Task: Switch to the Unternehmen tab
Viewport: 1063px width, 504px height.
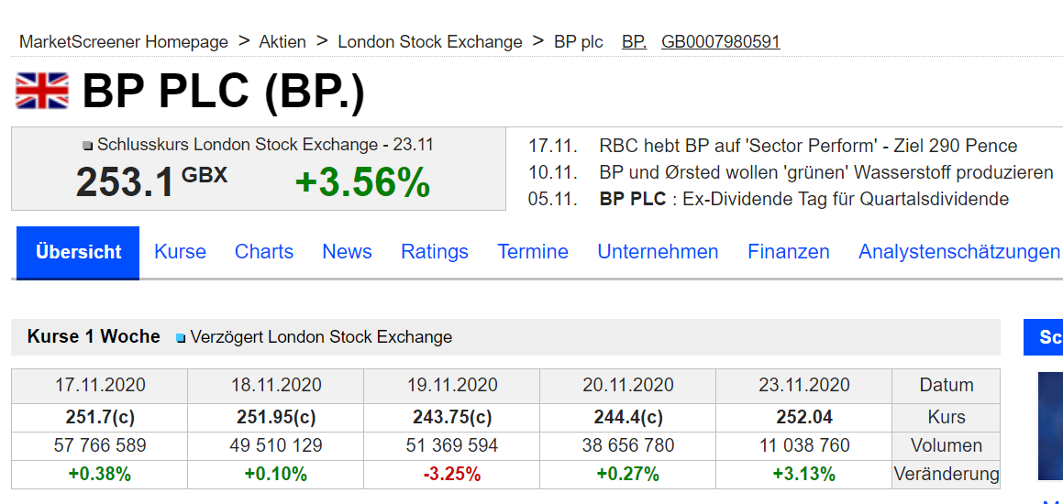Action: [x=658, y=252]
